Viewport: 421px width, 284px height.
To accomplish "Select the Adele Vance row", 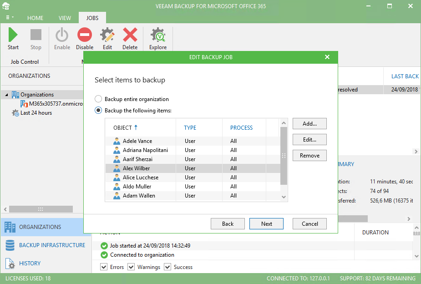I will click(x=193, y=141).
